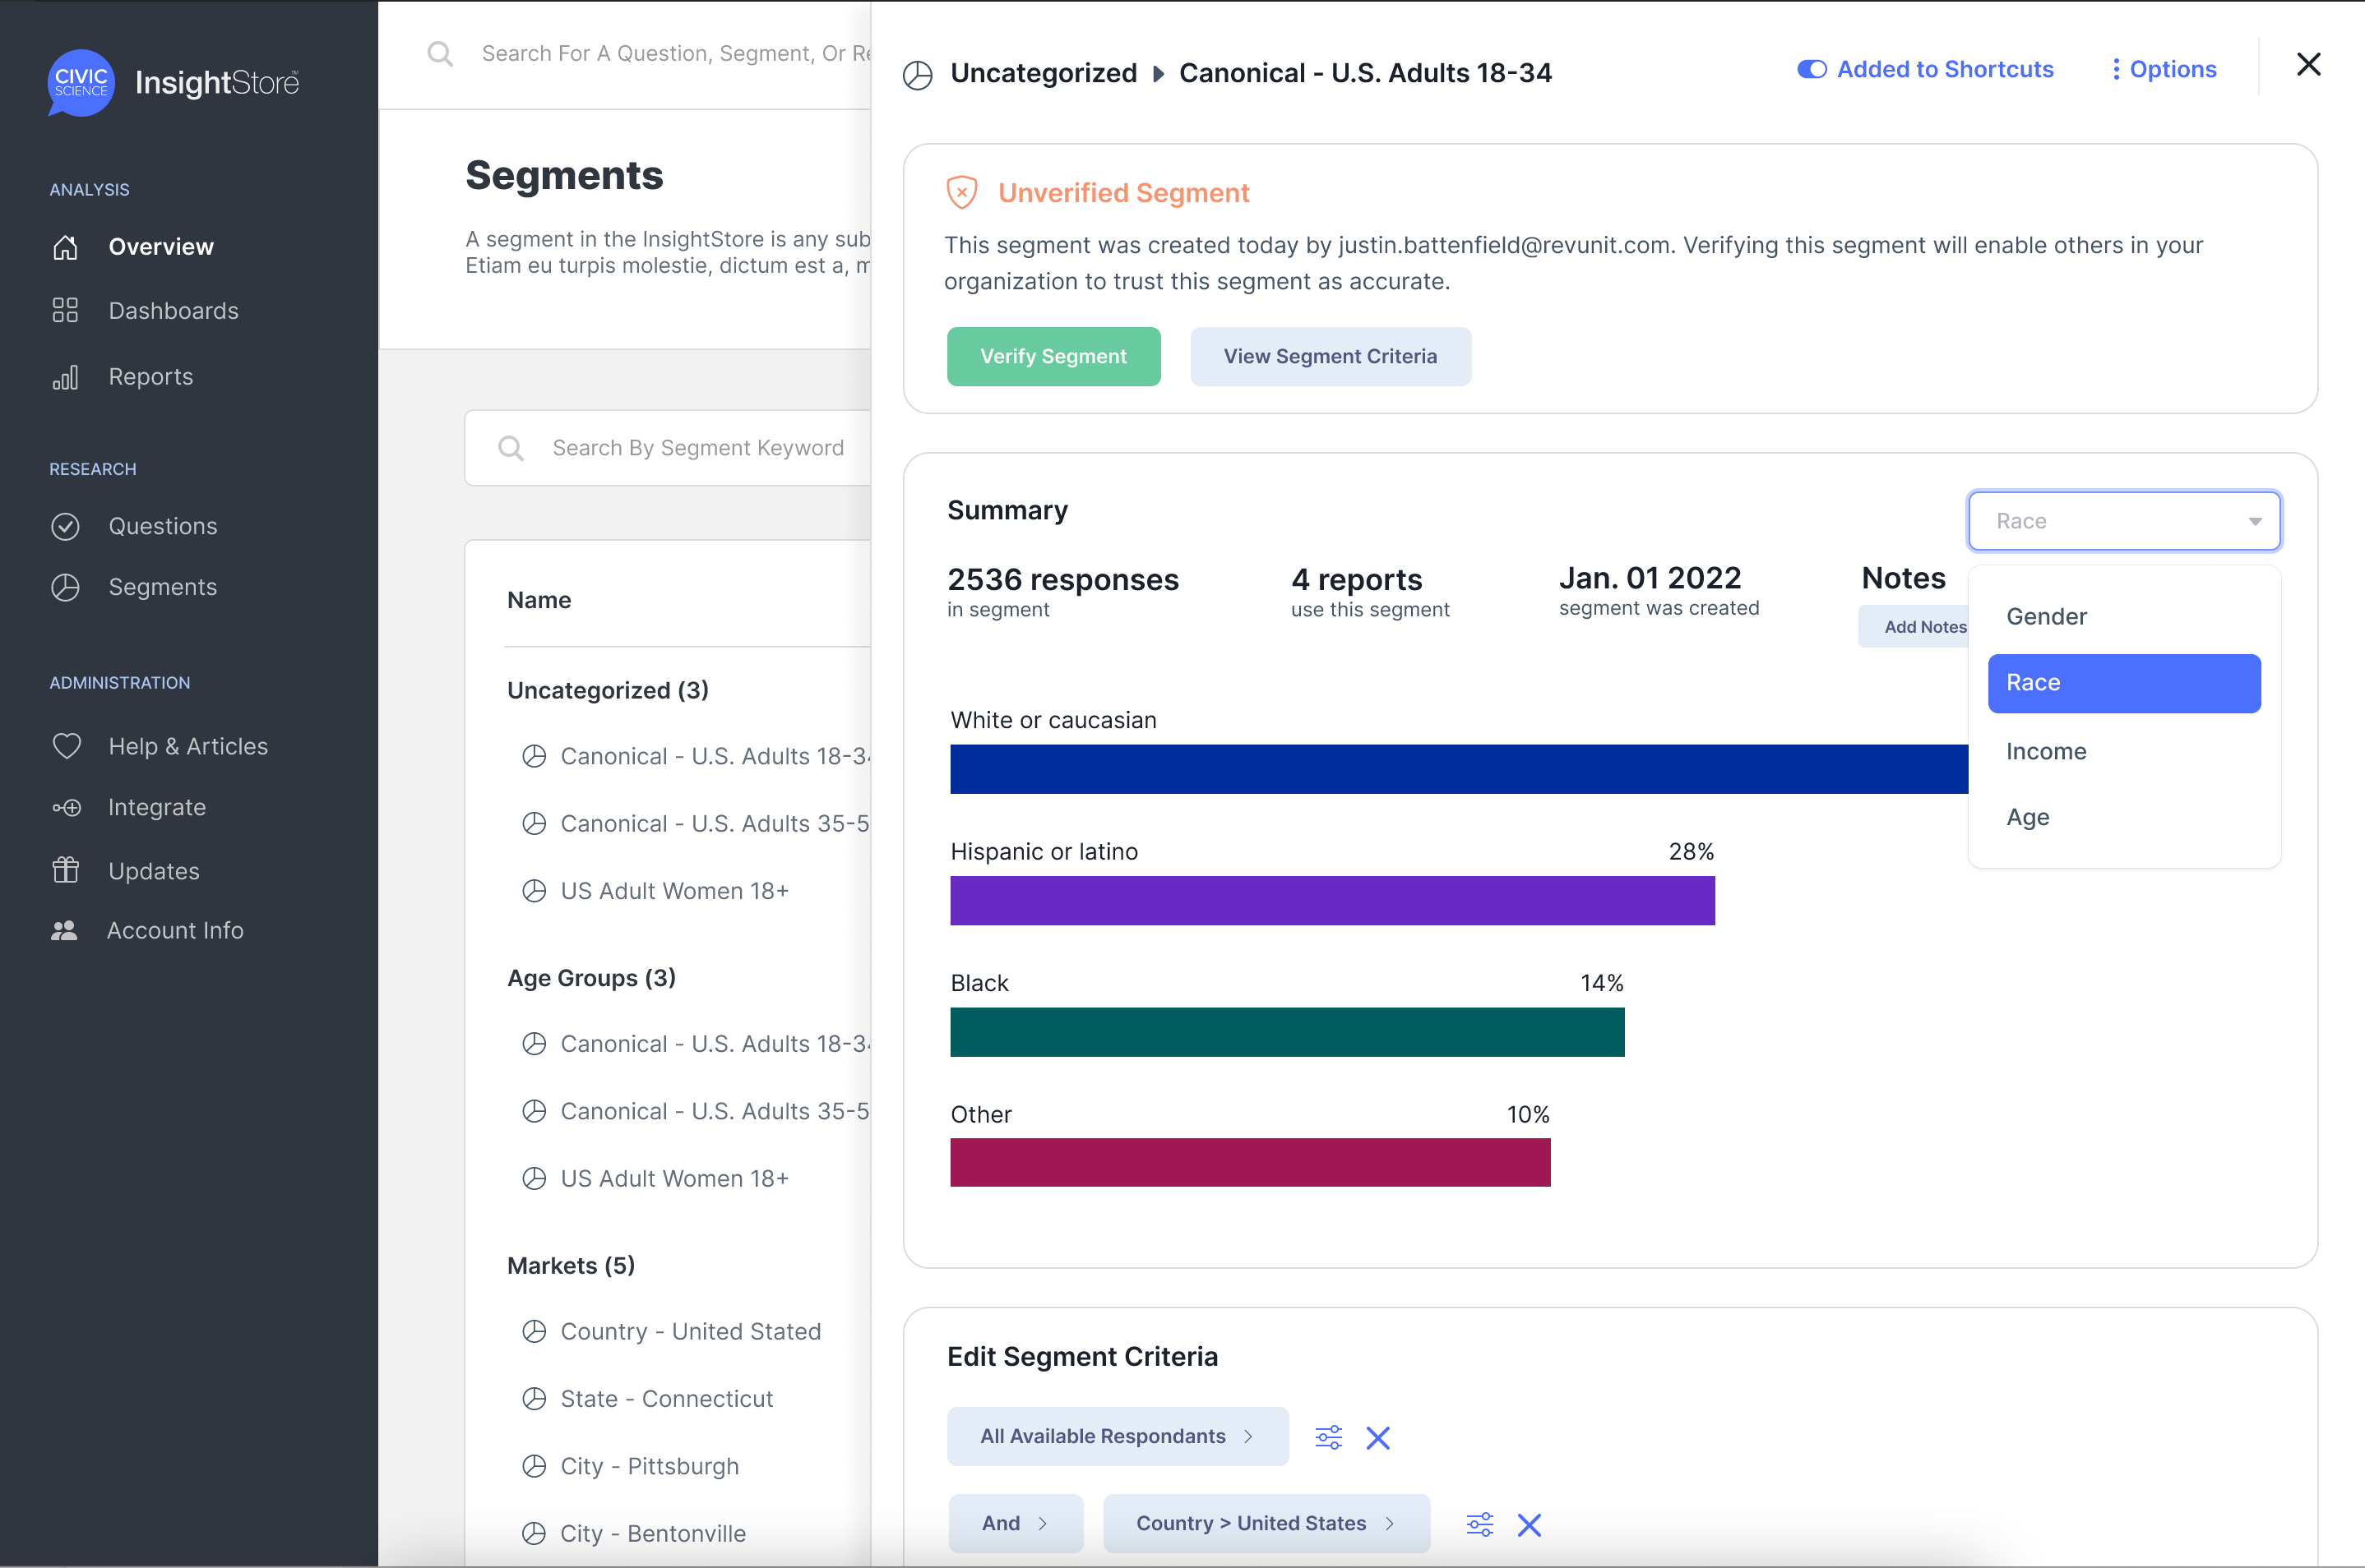This screenshot has width=2365, height=1568.
Task: Toggle the Added to Shortcuts switch
Action: click(x=1811, y=69)
